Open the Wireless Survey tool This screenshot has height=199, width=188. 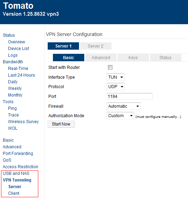pyautogui.click(x=23, y=122)
